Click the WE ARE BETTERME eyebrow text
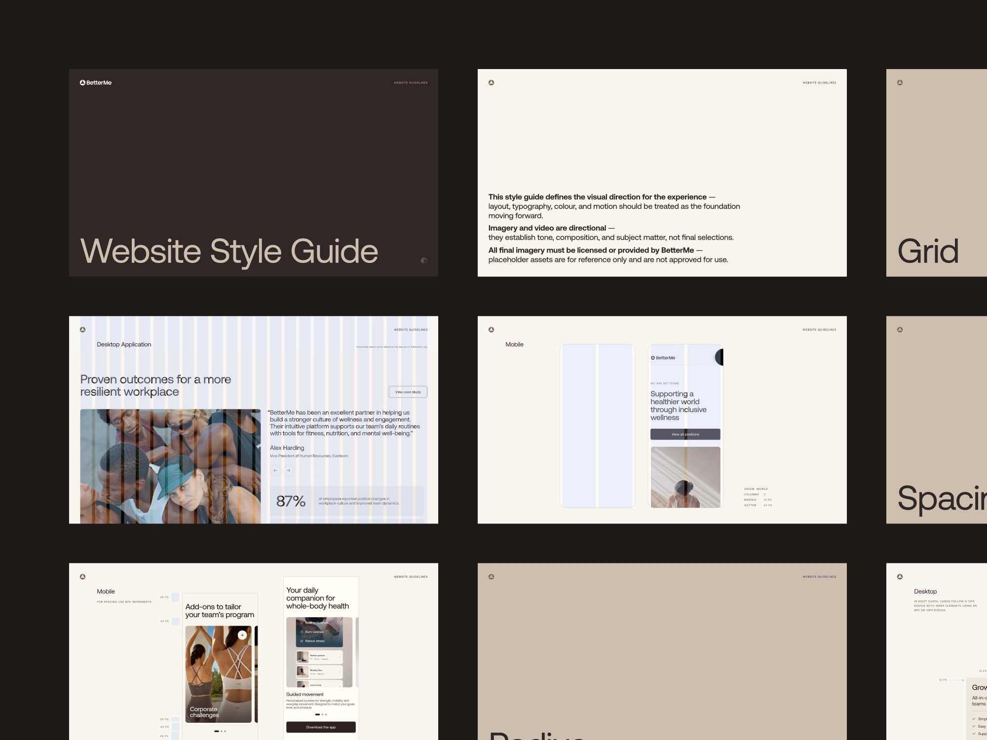 [664, 383]
